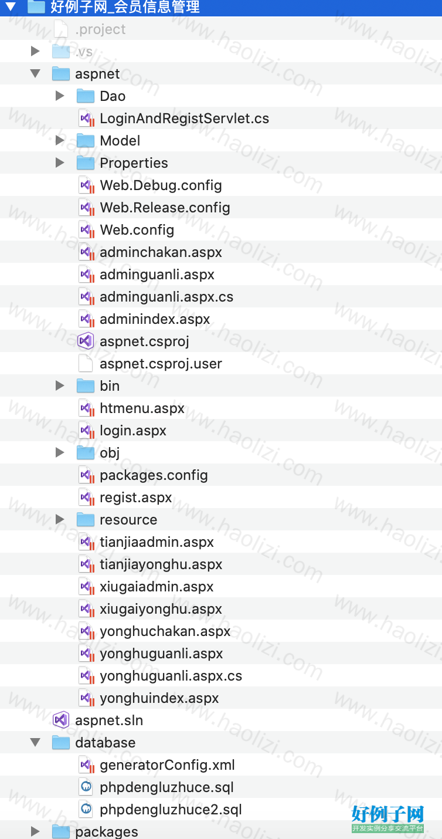Image resolution: width=442 pixels, height=839 pixels.
Task: Select the xiugaiadmin.aspx file name
Action: [157, 587]
